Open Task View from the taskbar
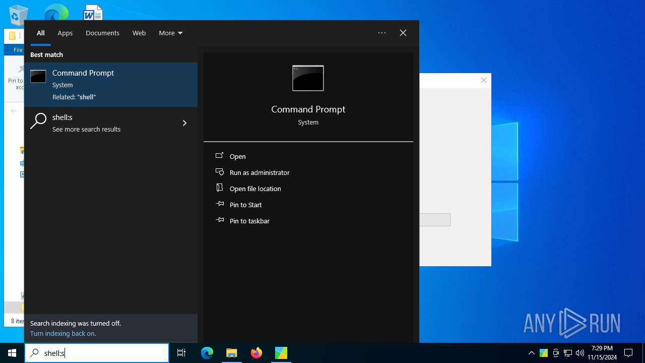This screenshot has width=645, height=363. 182,353
